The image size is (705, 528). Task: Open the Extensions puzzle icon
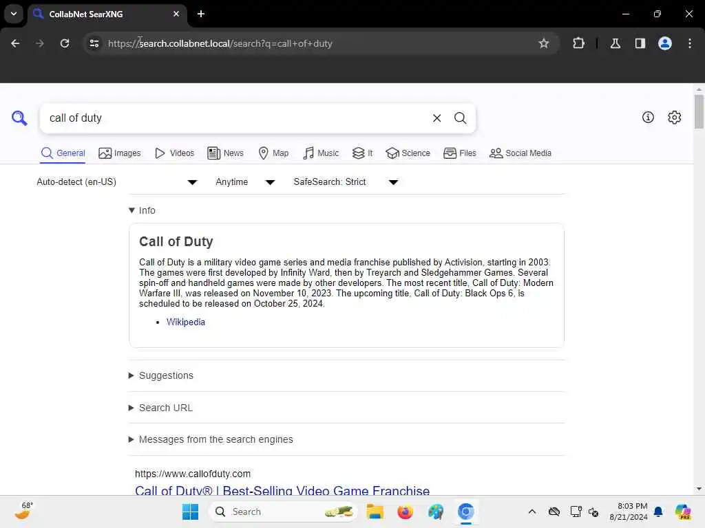click(578, 43)
